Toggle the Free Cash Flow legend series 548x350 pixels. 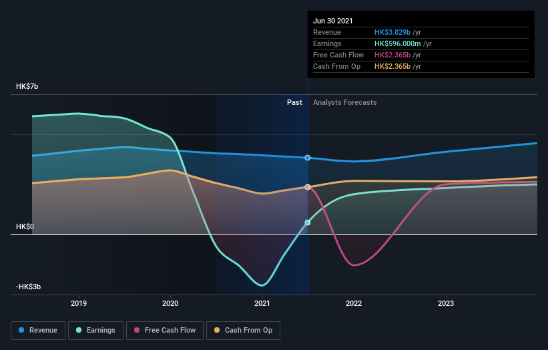[165, 331]
